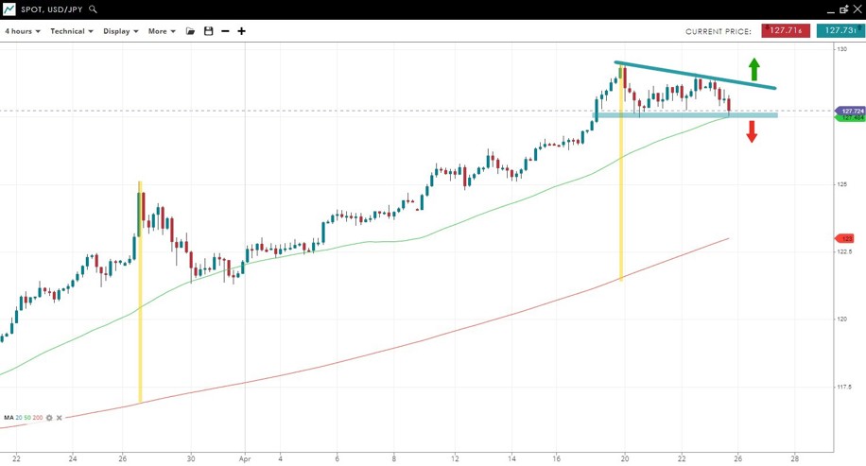Click the teal buy price 127.73 button
Screen dimensions: 866x466
pos(840,31)
